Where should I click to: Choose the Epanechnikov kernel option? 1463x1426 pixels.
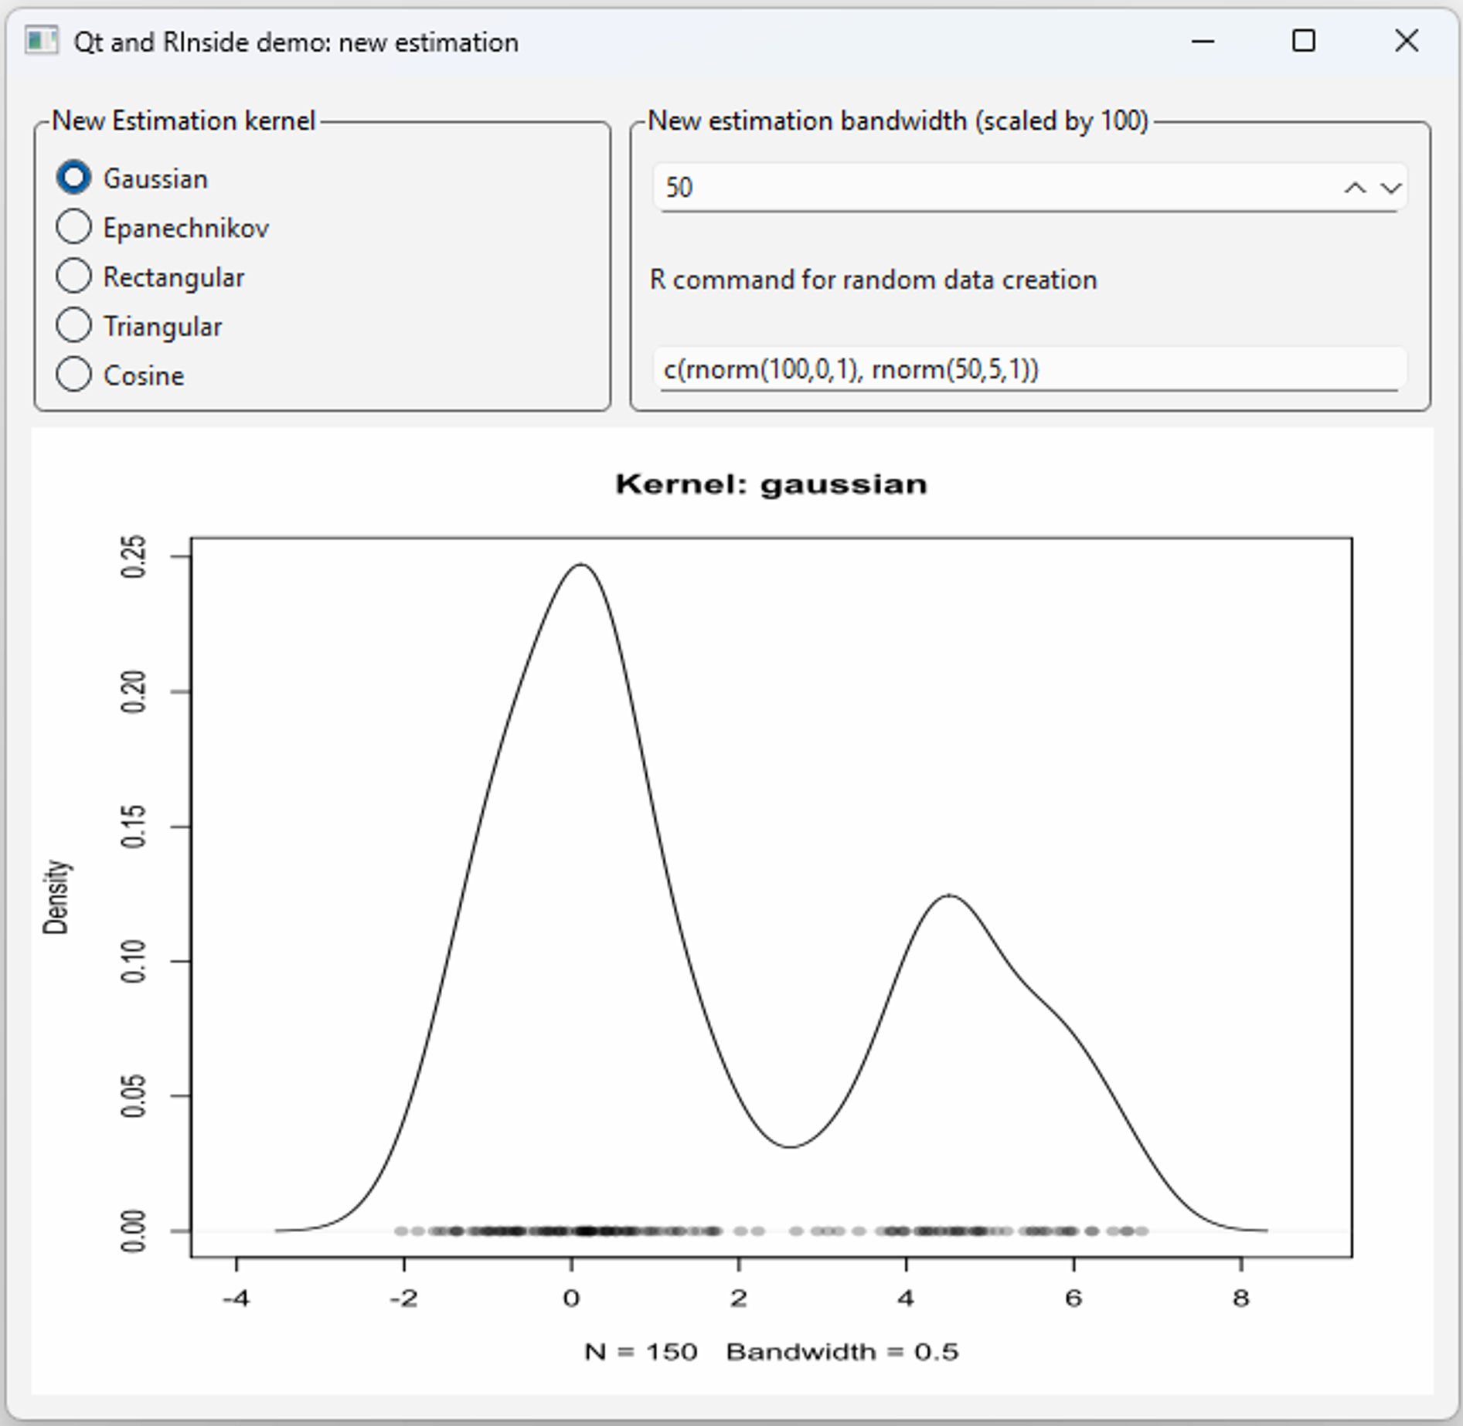click(x=74, y=227)
